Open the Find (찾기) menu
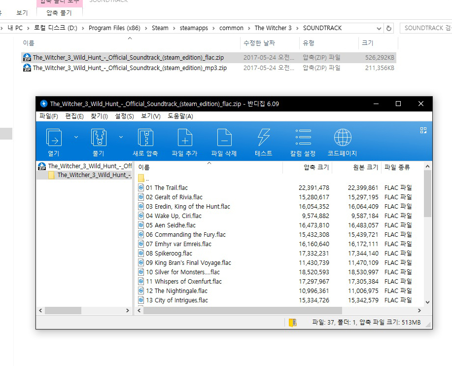Screen dimensions: 452x366 (99, 116)
